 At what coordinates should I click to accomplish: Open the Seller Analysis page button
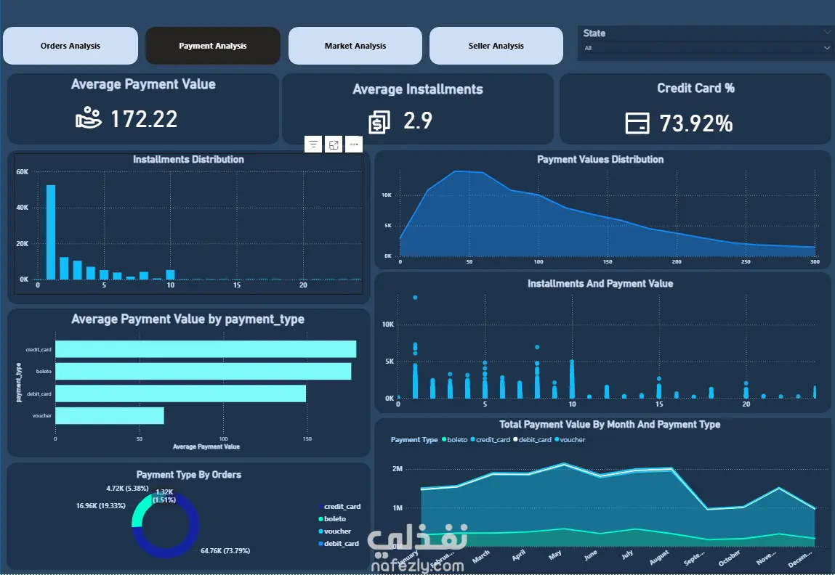click(496, 46)
